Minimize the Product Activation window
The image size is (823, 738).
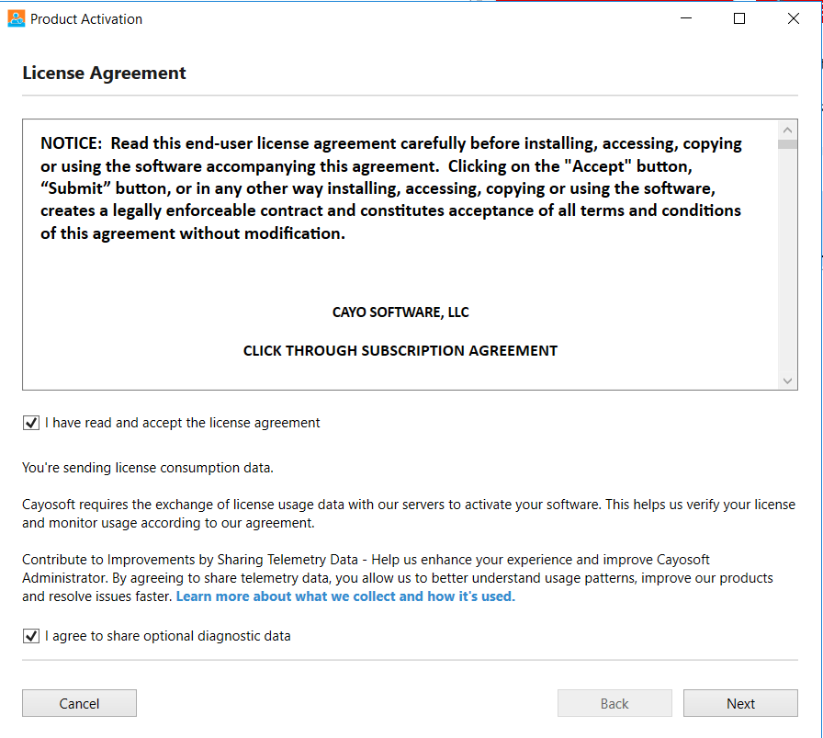pos(686,18)
